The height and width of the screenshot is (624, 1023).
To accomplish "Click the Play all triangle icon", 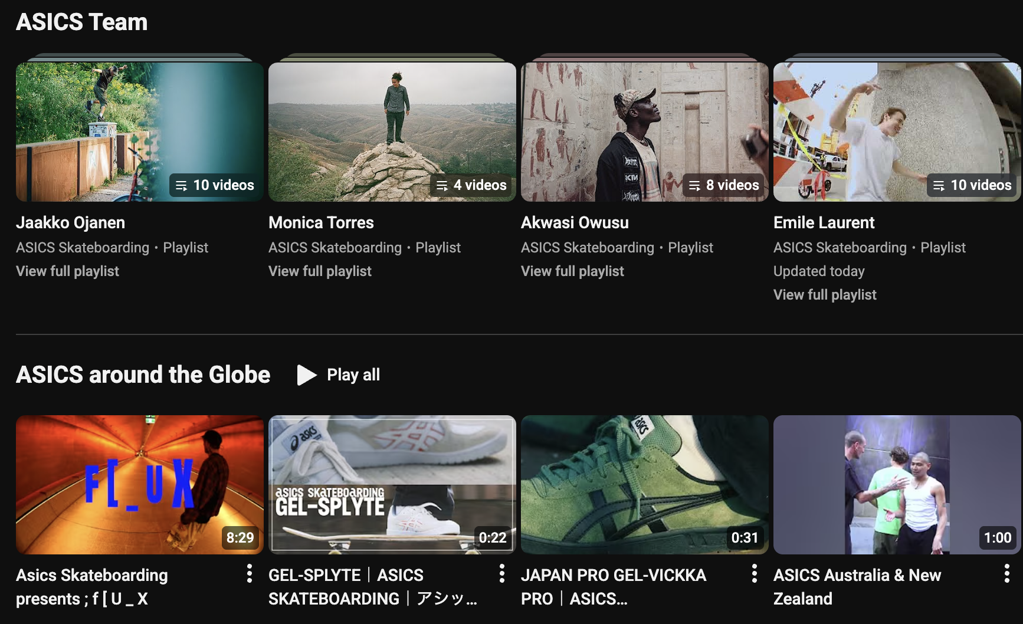I will pyautogui.click(x=307, y=375).
